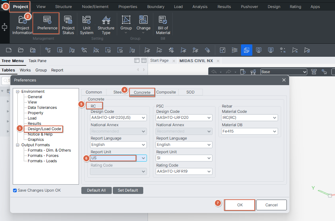Viewport: 335px width, 221px height.
Task: Click the redo arrow in view toolbar
Action: click(x=228, y=72)
